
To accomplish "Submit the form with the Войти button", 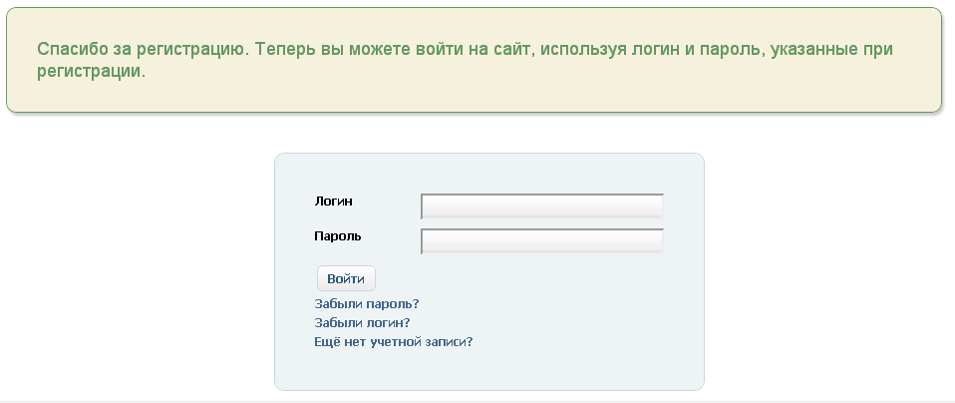I will [346, 278].
